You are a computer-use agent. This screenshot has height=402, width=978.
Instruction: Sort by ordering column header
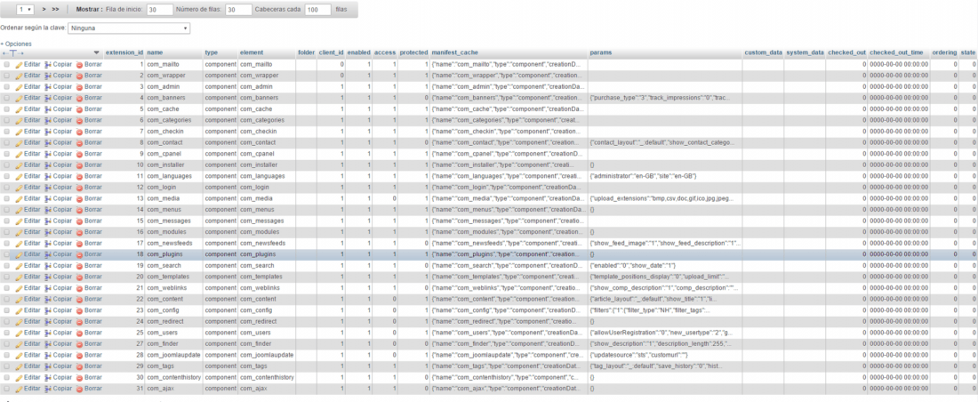click(944, 53)
